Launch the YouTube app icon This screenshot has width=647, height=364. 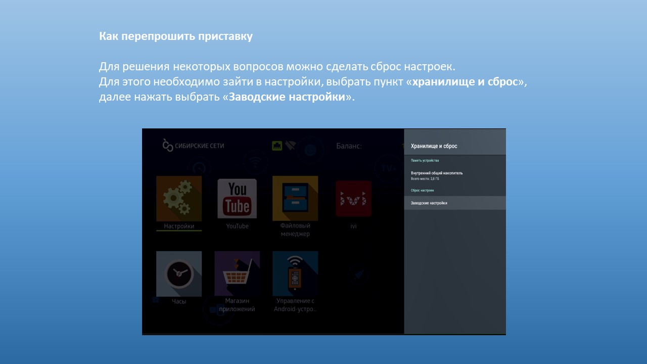[x=237, y=199]
